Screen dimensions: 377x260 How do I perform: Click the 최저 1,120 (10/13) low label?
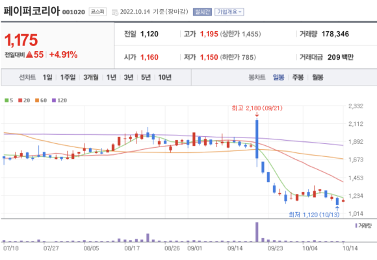314,215
